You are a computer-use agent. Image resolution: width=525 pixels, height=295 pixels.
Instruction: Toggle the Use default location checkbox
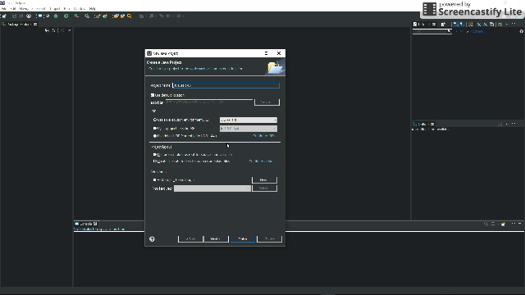(153, 95)
